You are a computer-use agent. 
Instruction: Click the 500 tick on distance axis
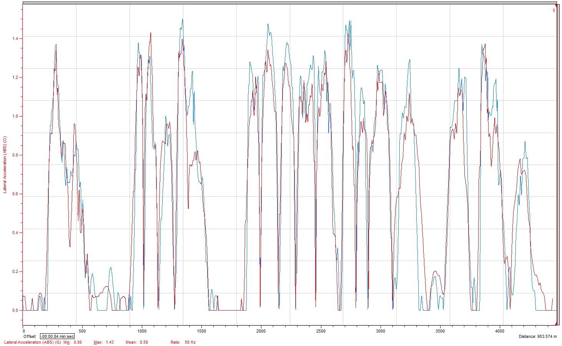82,331
